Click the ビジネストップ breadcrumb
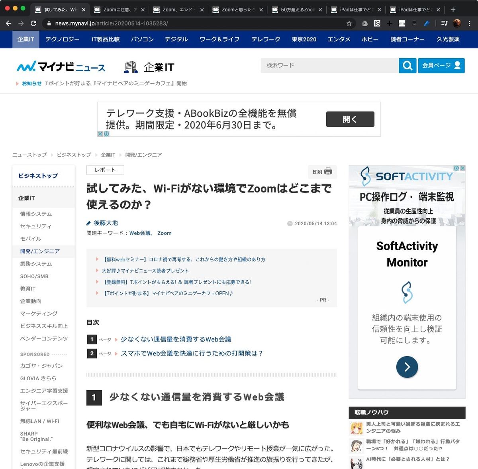The width and height of the screenshot is (478, 469). point(74,155)
